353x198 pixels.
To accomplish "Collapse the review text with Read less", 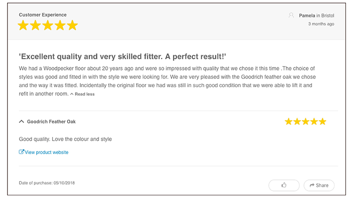I will [x=83, y=94].
